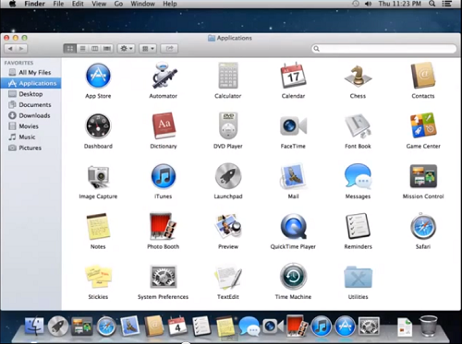Select the Dashboard app icon

(98, 126)
